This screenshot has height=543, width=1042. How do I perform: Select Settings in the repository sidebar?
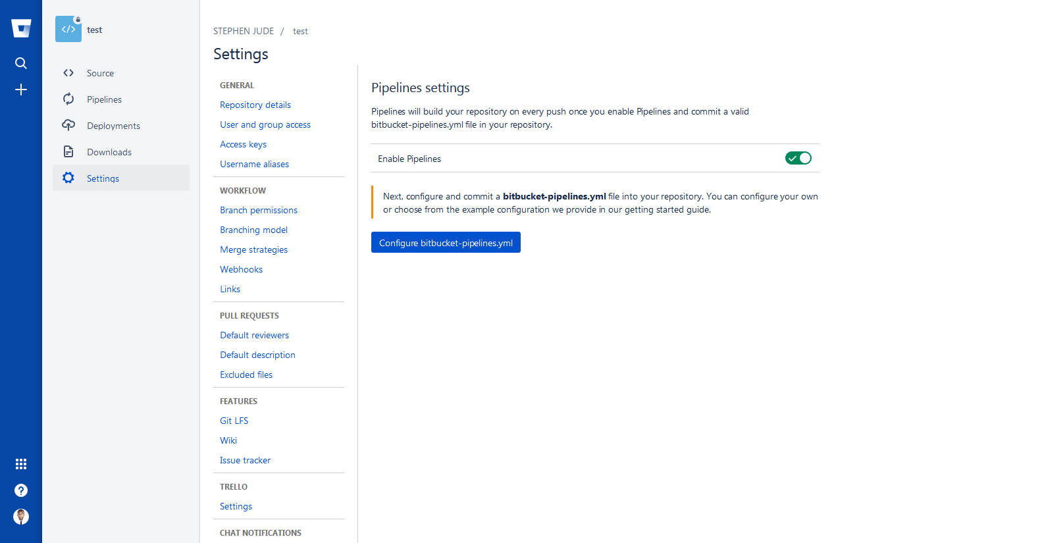click(121, 178)
